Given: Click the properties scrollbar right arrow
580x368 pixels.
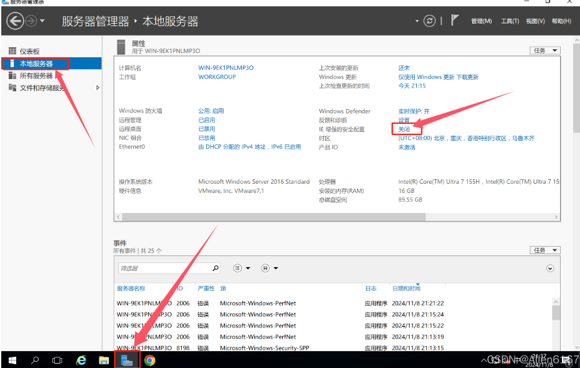Looking at the screenshot, I should pyautogui.click(x=556, y=217).
